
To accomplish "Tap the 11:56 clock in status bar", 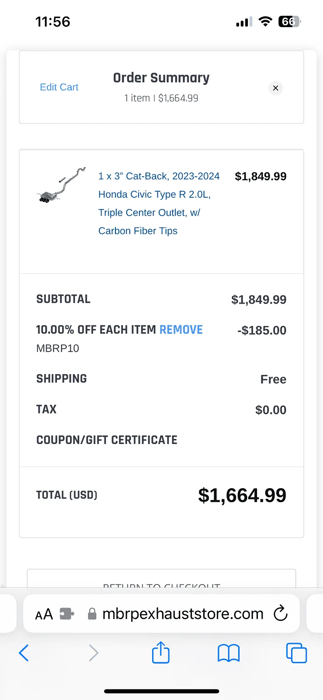I will pos(52,21).
